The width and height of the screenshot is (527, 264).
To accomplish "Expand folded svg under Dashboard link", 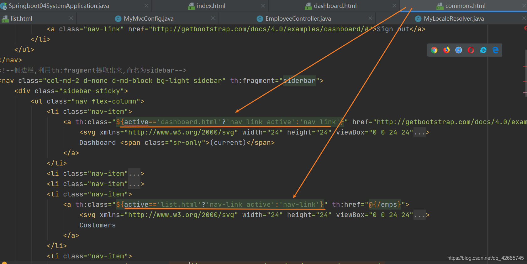I will tap(419, 132).
